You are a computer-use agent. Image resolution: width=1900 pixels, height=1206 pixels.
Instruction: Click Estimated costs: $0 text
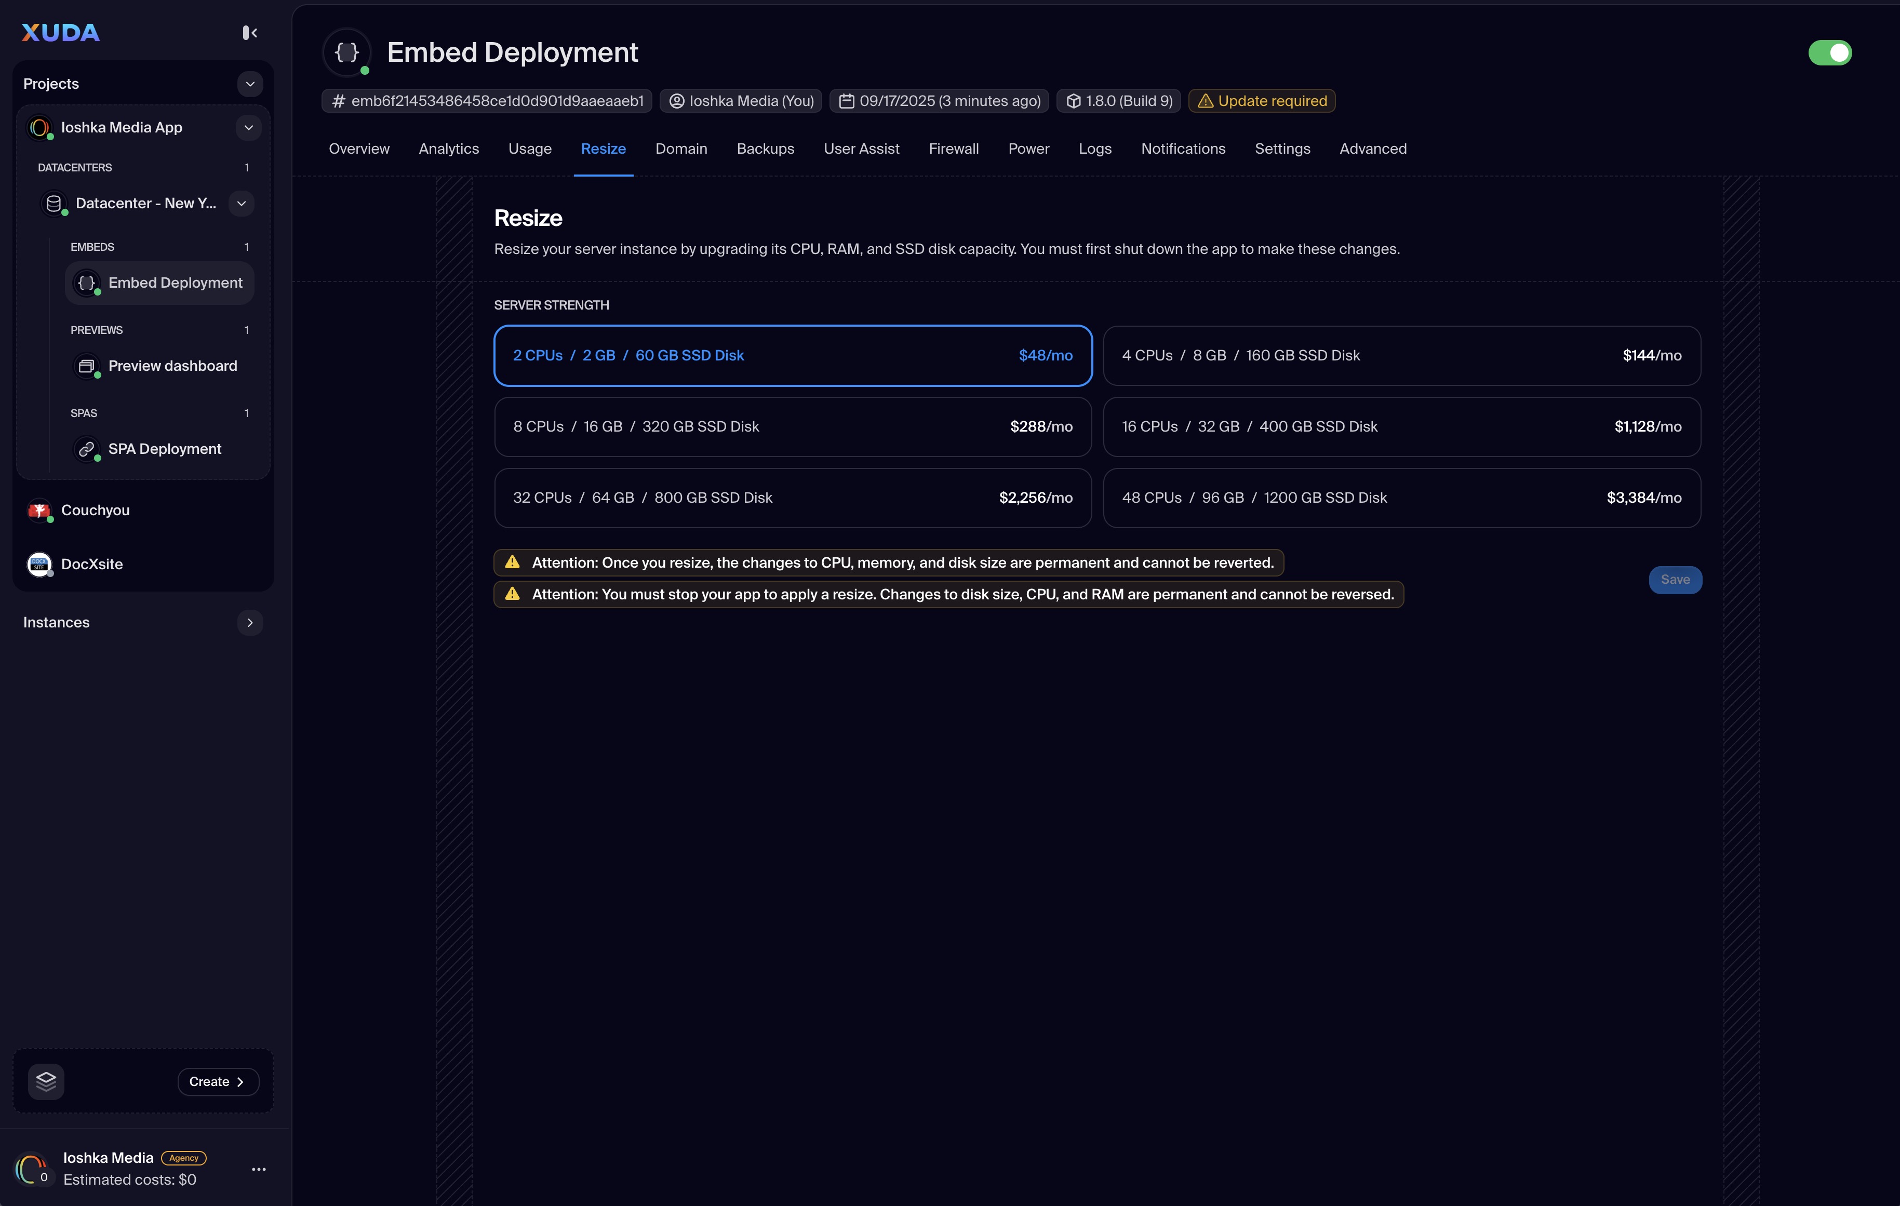(x=129, y=1180)
